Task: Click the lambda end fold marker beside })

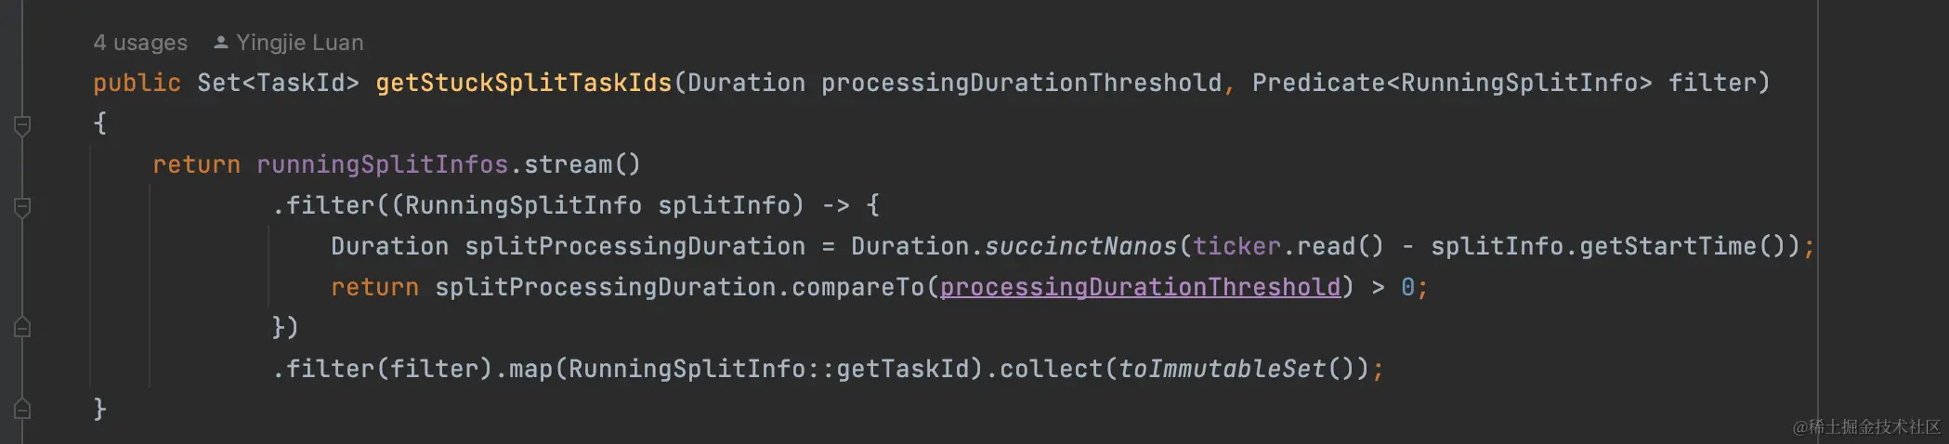Action: pos(23,327)
